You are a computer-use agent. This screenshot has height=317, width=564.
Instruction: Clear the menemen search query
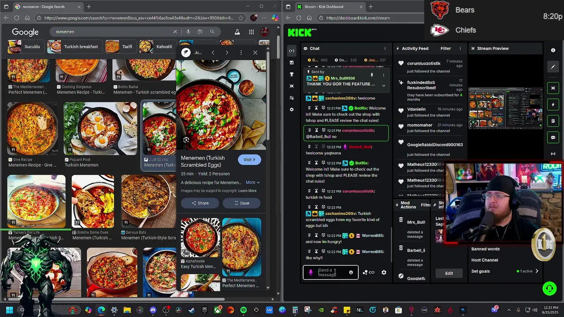(175, 32)
